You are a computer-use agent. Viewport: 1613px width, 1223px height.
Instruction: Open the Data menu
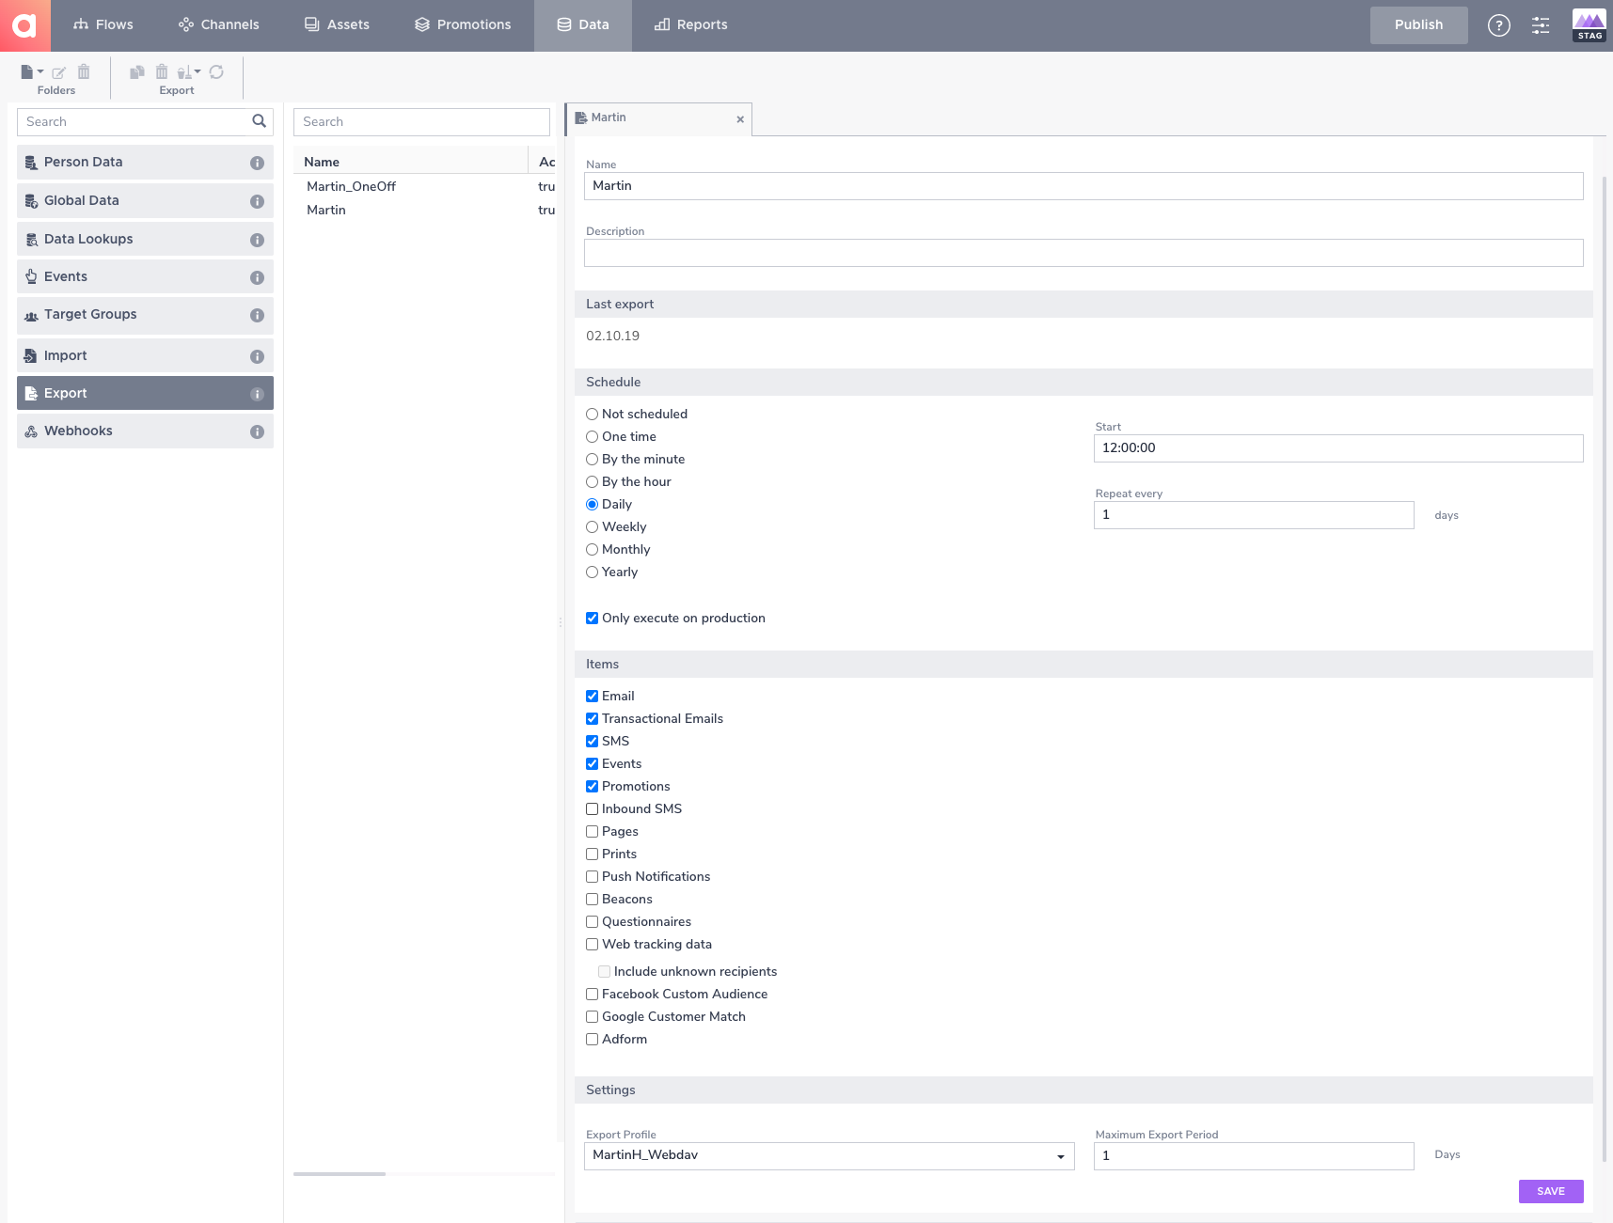tap(583, 25)
